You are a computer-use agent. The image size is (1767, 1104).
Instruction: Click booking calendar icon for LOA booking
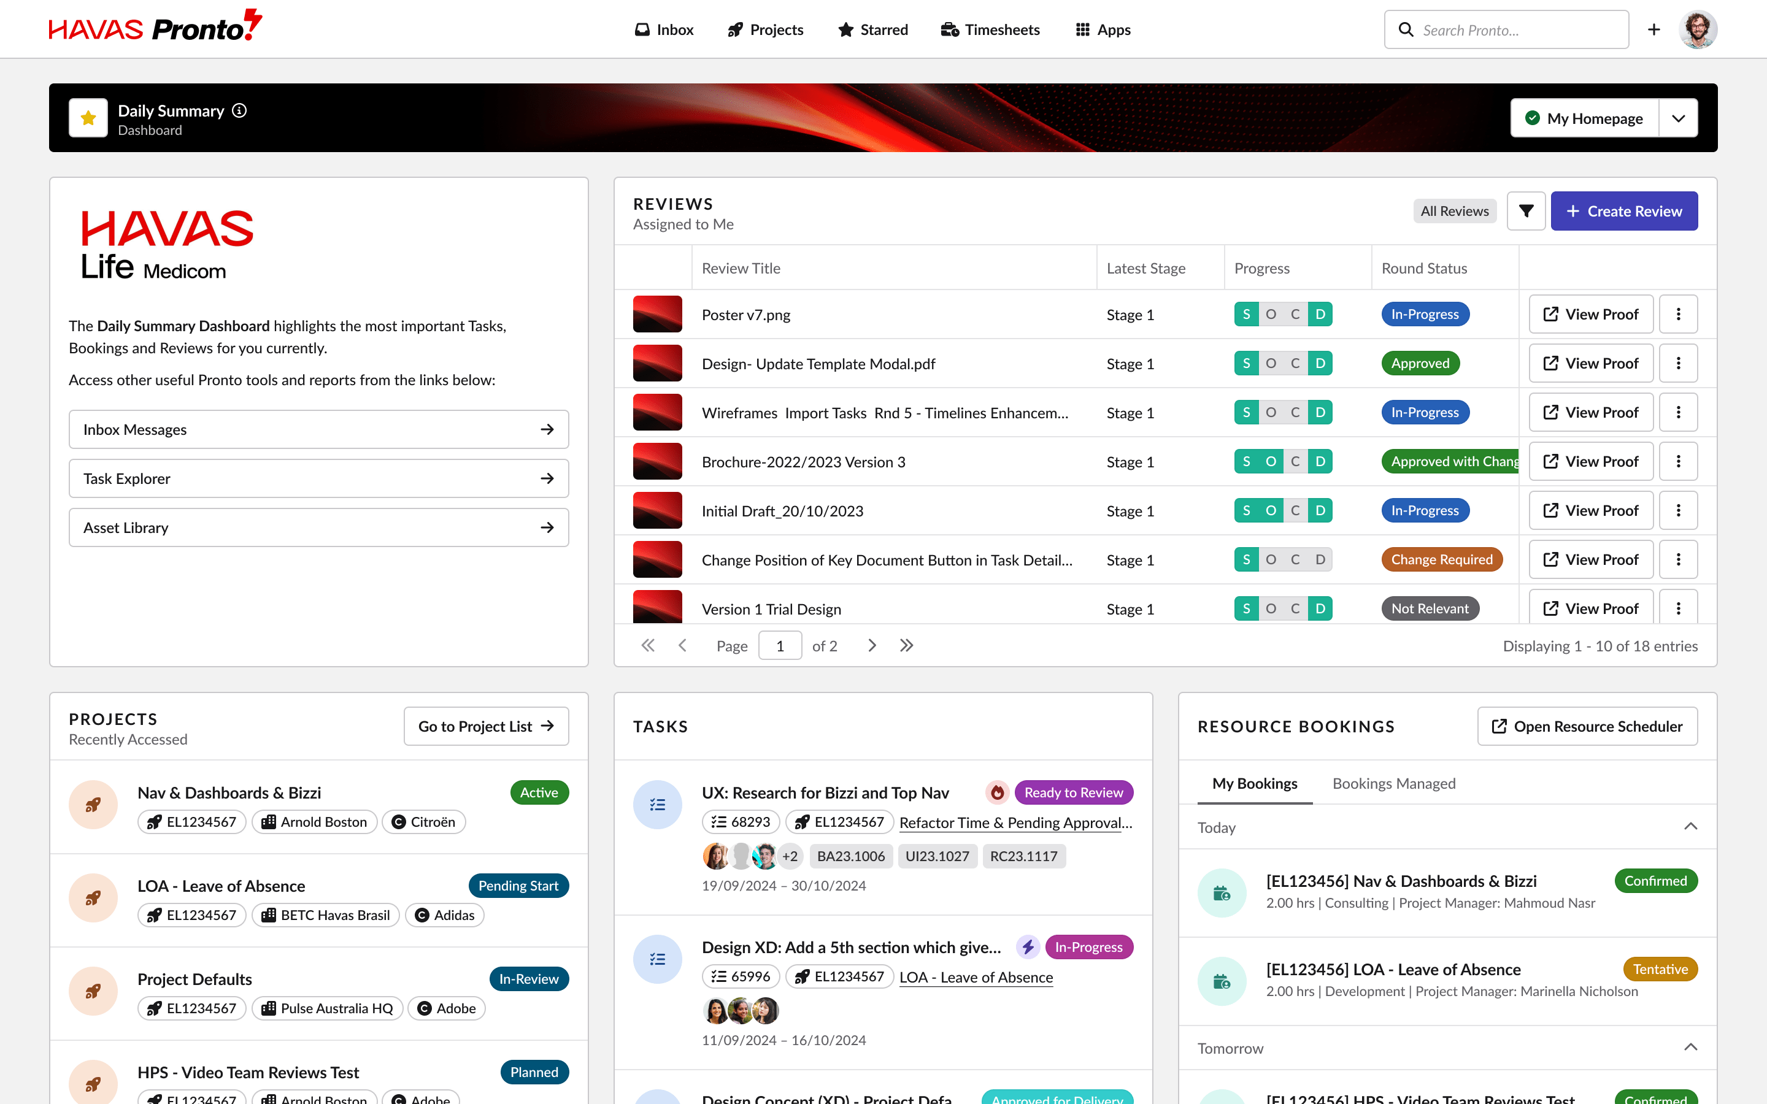[1222, 981]
